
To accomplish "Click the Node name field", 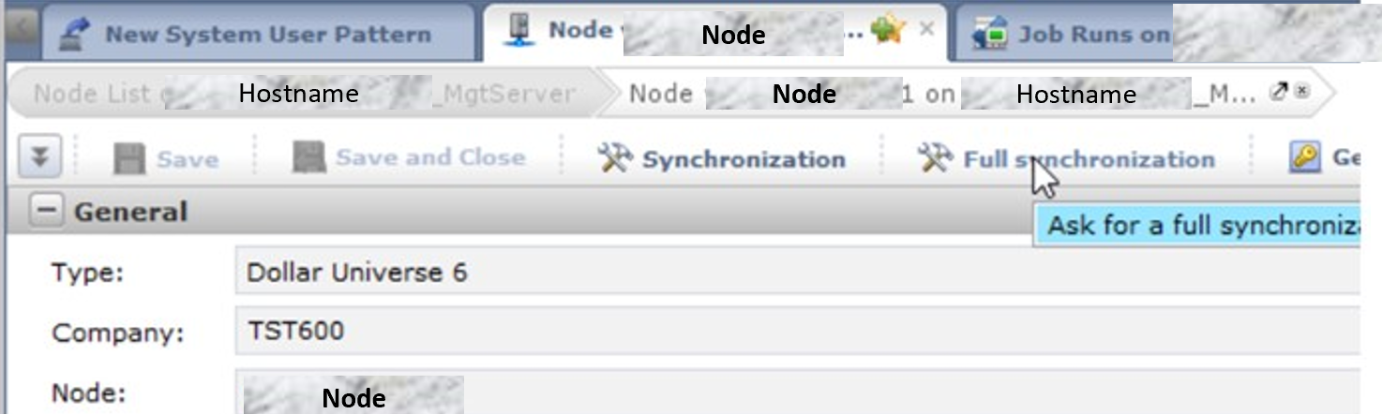I will pos(797,394).
